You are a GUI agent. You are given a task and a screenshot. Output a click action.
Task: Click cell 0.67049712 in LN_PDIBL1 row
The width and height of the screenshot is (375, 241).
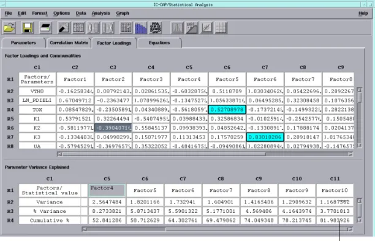(75, 101)
